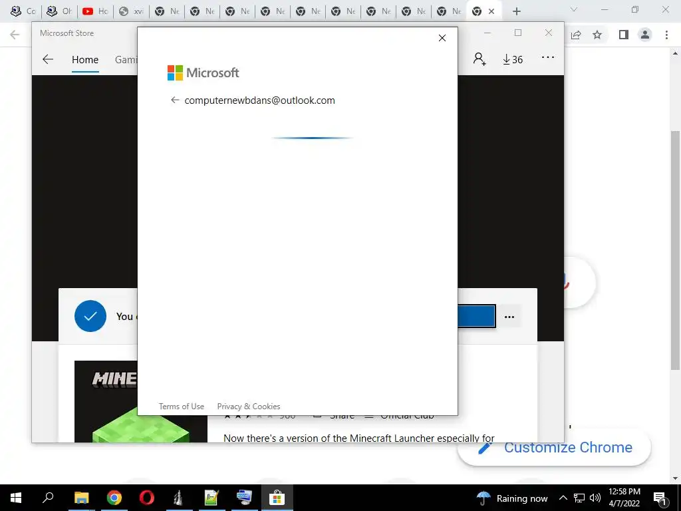This screenshot has height=511, width=681.
Task: Close the active Chrome tab
Action: [491, 11]
